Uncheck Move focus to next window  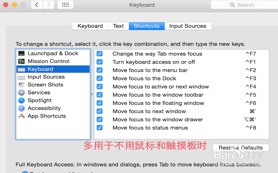[100, 111]
